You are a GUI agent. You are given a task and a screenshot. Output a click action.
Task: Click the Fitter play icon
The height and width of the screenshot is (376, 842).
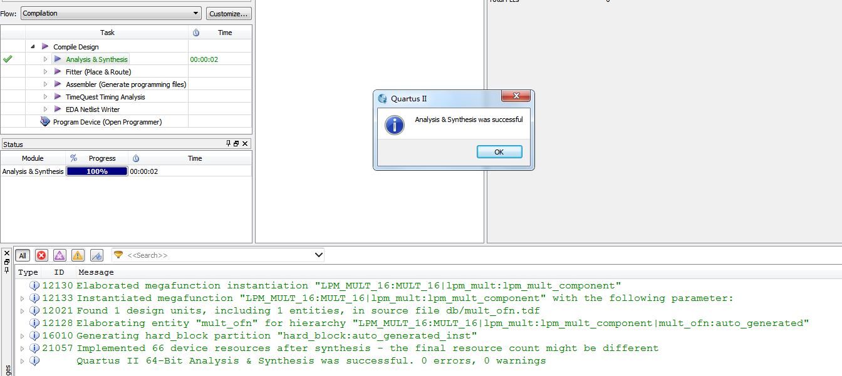58,72
